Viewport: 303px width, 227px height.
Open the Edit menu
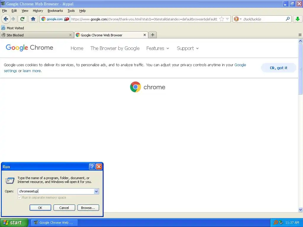[x=14, y=11]
